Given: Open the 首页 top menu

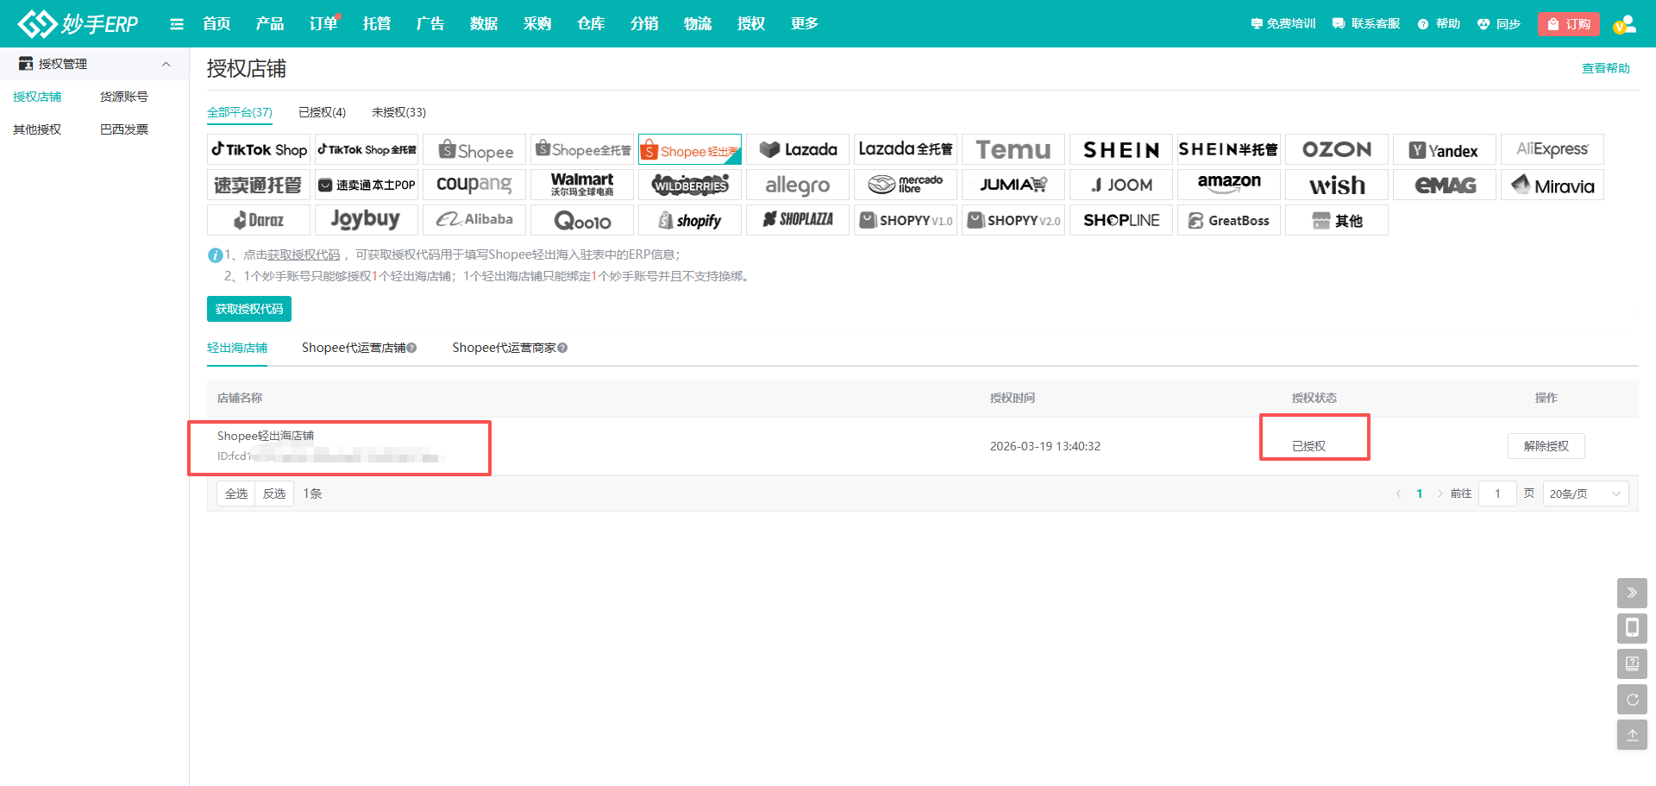Looking at the screenshot, I should pyautogui.click(x=216, y=24).
